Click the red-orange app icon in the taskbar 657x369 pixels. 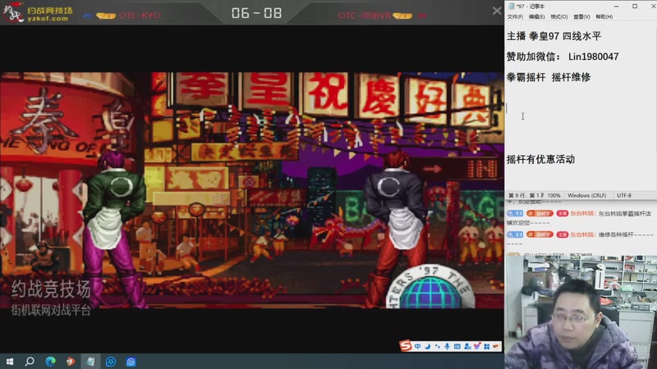click(x=71, y=362)
